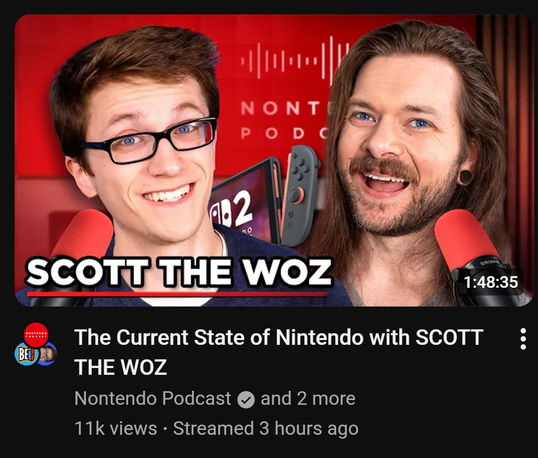Click the SCOTT THE WOZ thumbnail caption

coord(179,272)
